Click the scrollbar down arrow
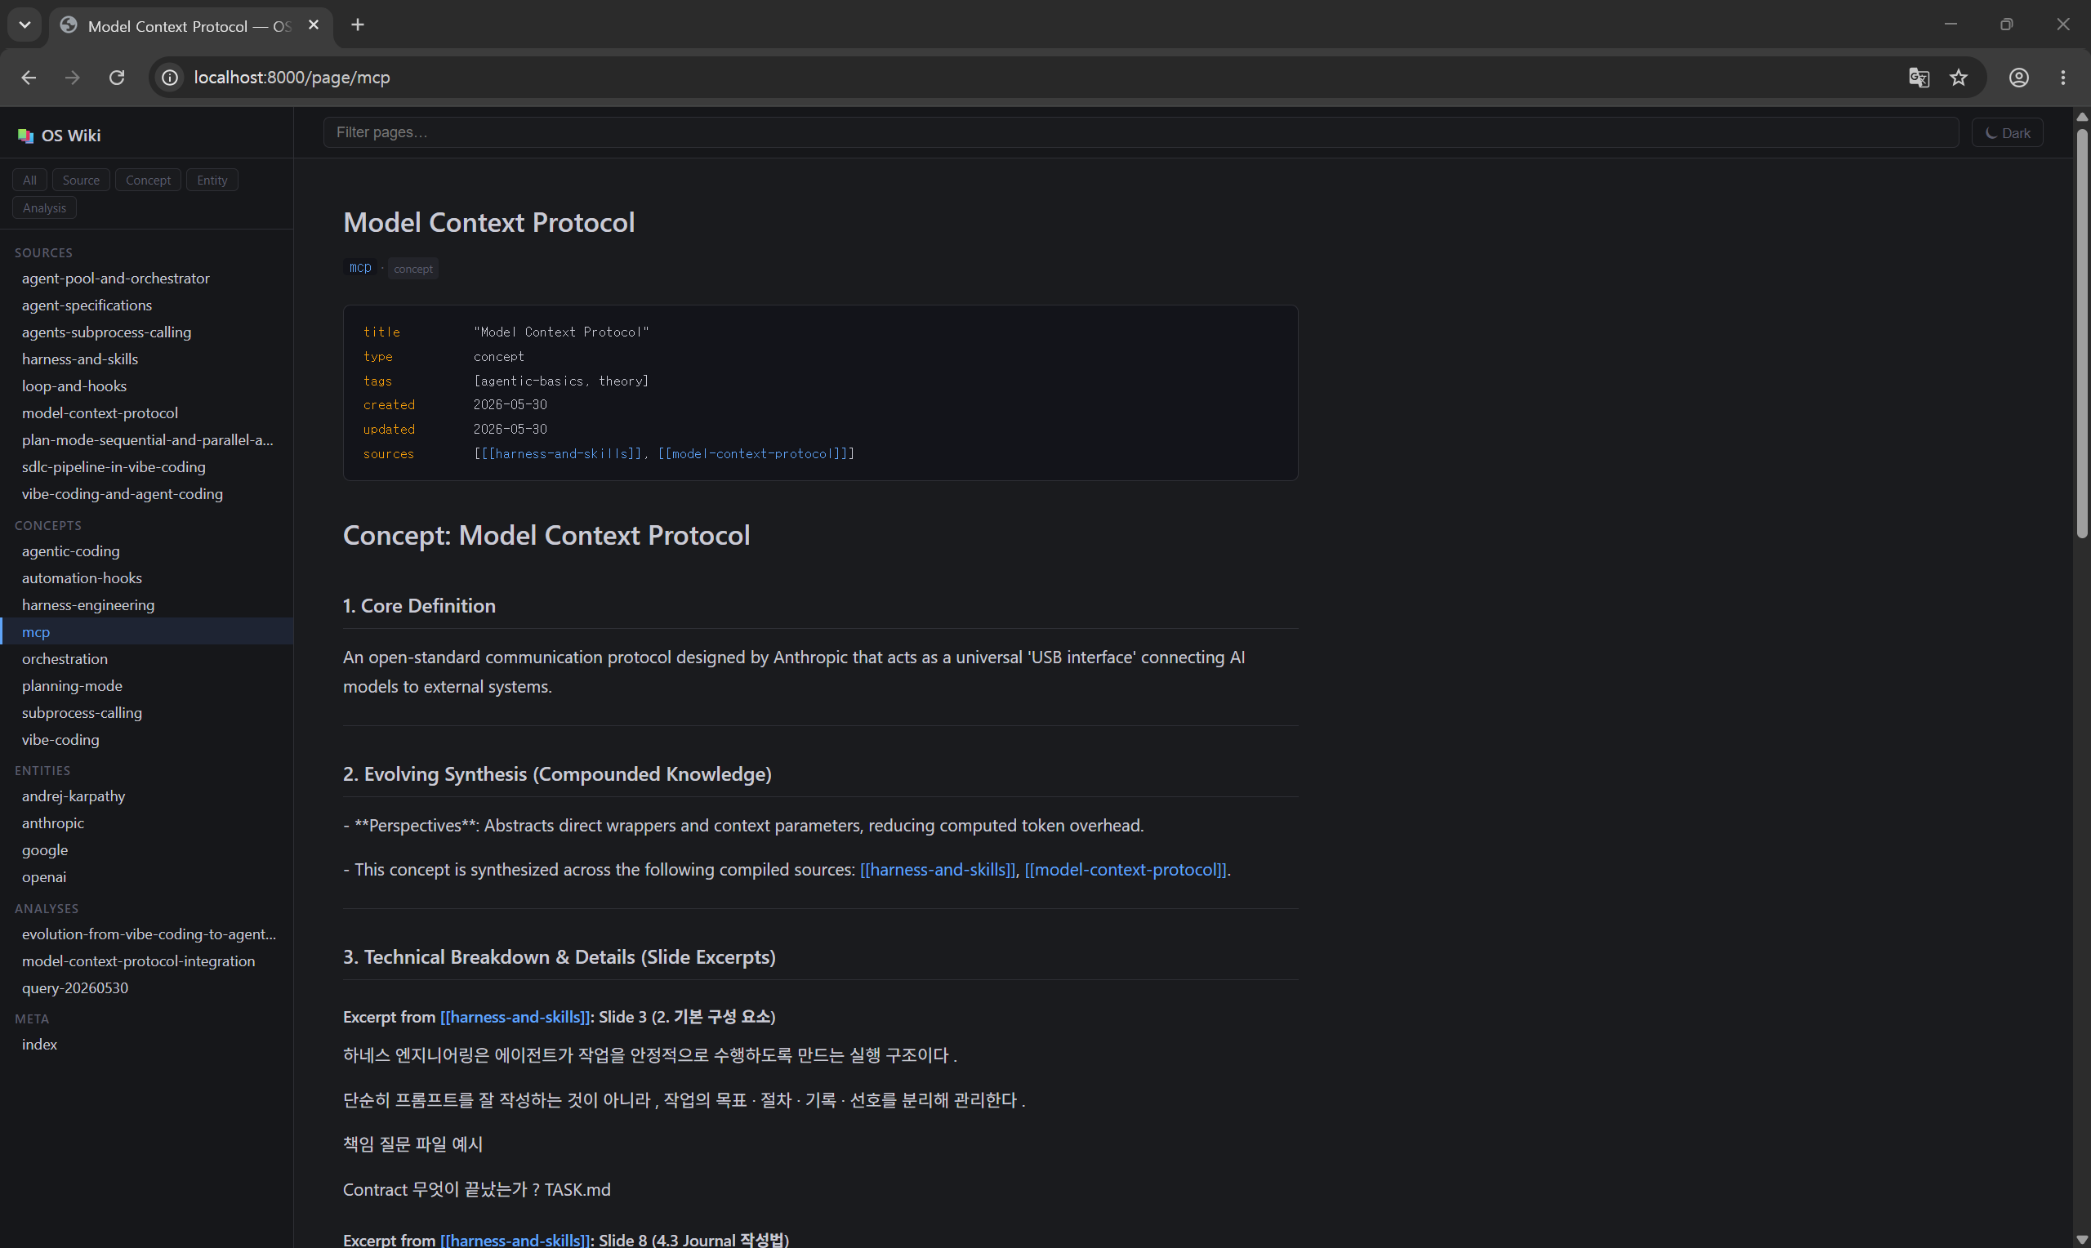The image size is (2091, 1248). [2082, 1240]
